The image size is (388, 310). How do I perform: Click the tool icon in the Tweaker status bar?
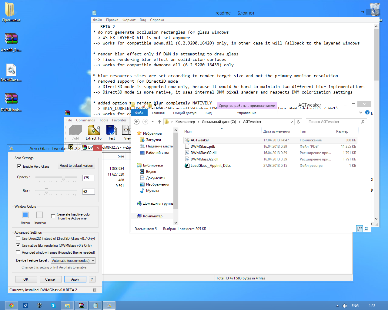95,290
